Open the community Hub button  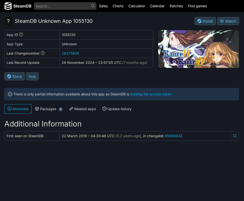pos(32,76)
